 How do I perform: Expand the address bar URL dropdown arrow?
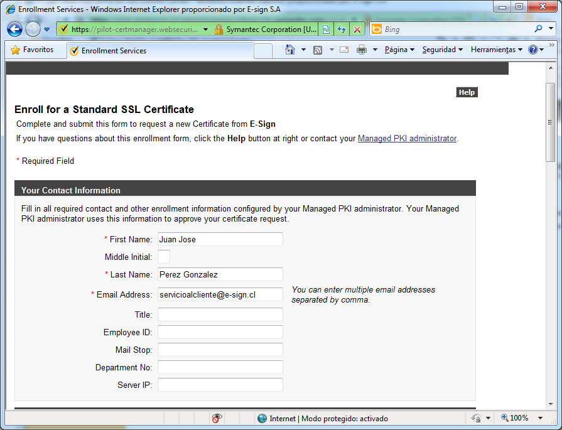[x=205, y=30]
